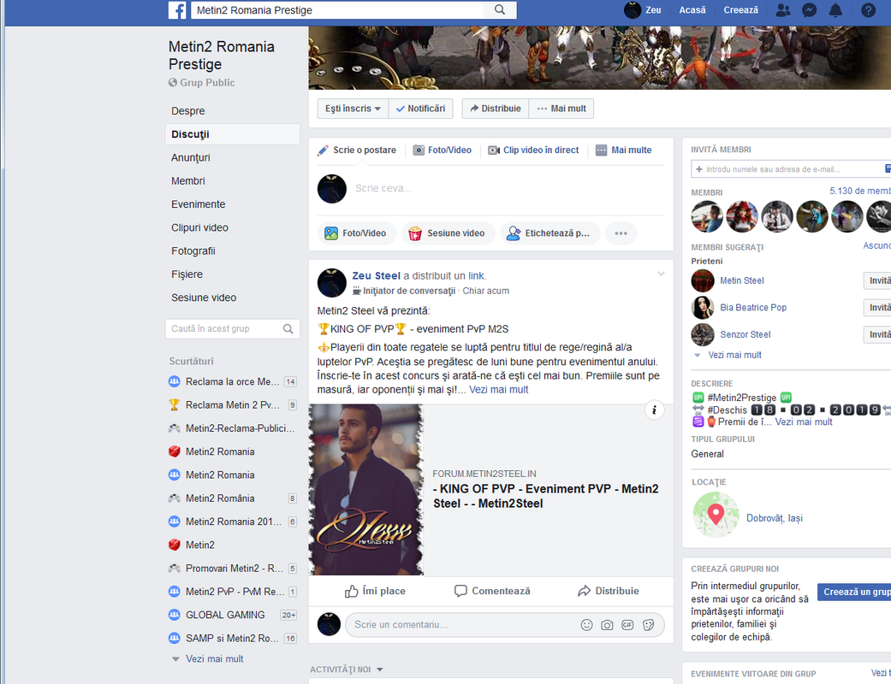Open Senzor Steel profile link
The height and width of the screenshot is (684, 891).
(x=745, y=334)
